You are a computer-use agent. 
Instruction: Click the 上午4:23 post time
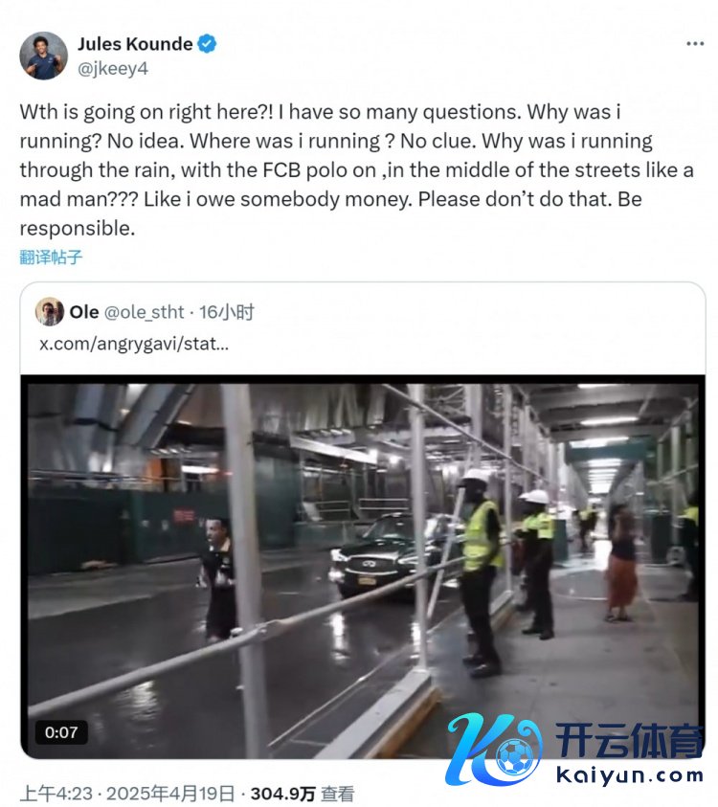pyautogui.click(x=56, y=794)
